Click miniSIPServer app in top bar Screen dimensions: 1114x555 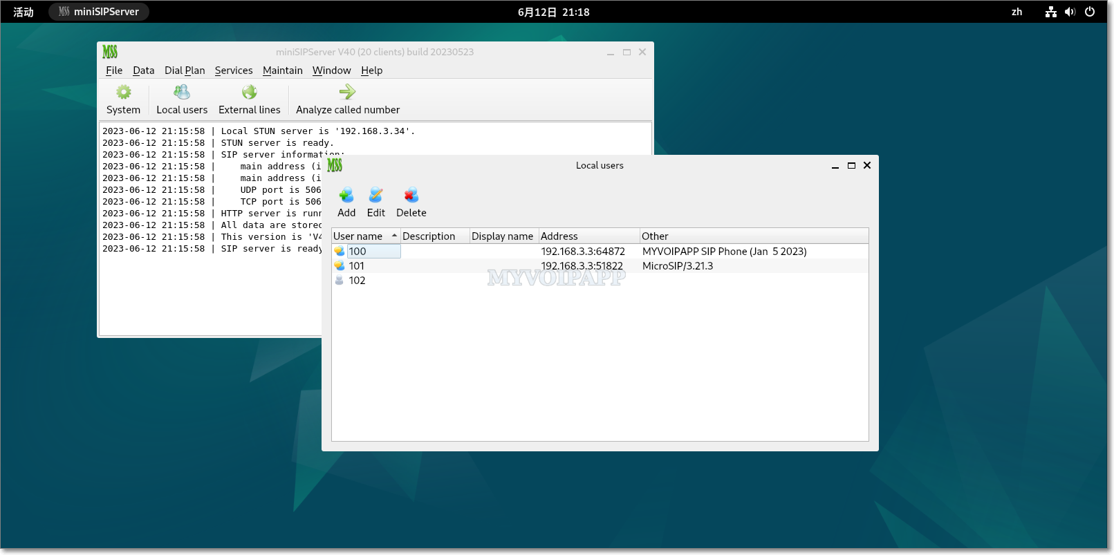pos(99,12)
